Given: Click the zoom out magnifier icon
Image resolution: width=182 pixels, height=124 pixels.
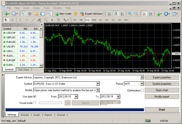Looking at the screenshot, I should tap(136, 14).
